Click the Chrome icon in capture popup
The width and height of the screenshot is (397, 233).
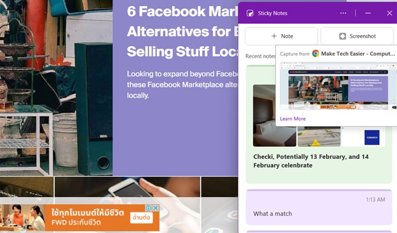pyautogui.click(x=315, y=54)
